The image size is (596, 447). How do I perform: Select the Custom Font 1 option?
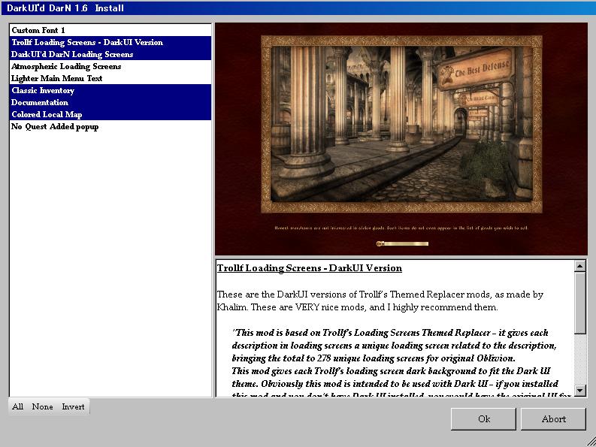coord(110,30)
